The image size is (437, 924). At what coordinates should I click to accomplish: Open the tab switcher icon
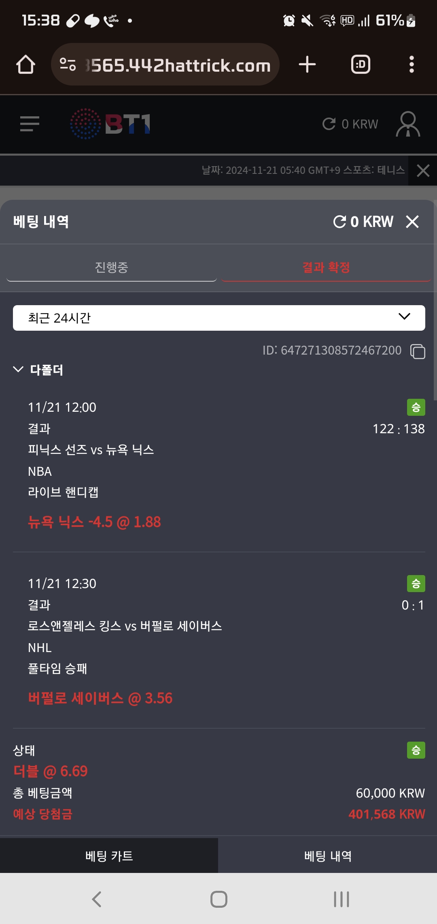click(x=361, y=64)
